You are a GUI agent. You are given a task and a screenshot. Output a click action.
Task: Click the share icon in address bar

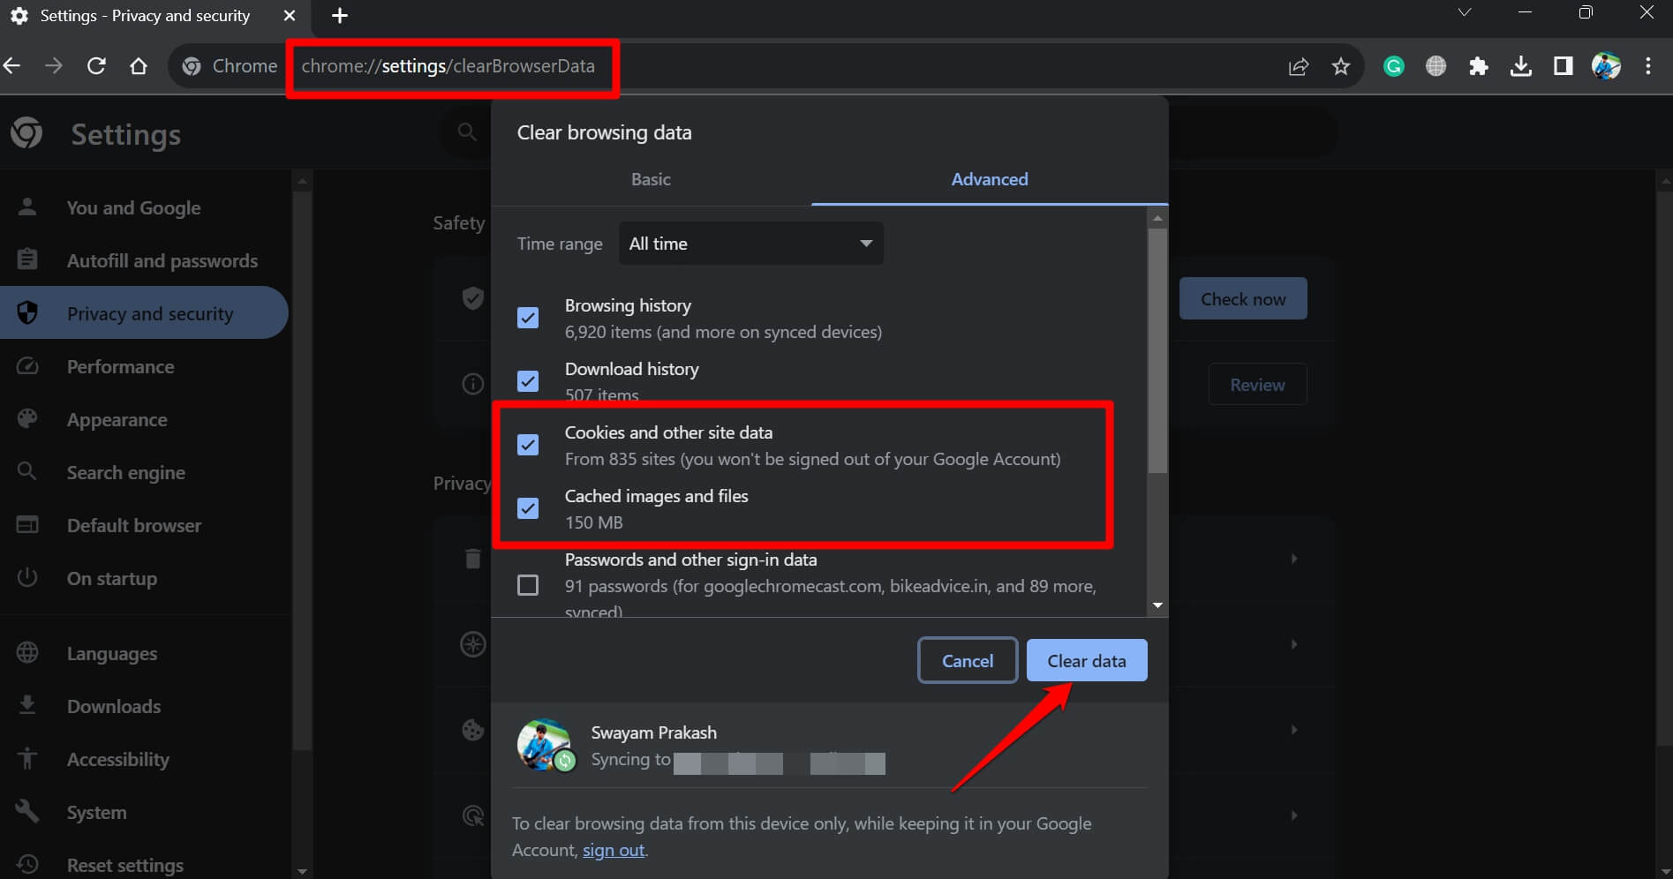(x=1298, y=66)
